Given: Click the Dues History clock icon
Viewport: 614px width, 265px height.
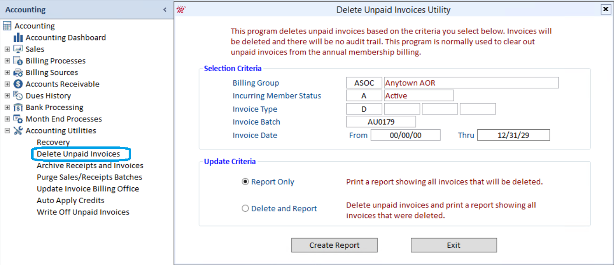Looking at the screenshot, I should point(18,96).
